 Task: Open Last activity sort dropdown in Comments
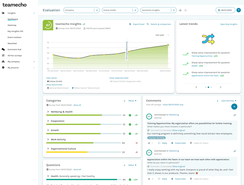(x=229, y=101)
